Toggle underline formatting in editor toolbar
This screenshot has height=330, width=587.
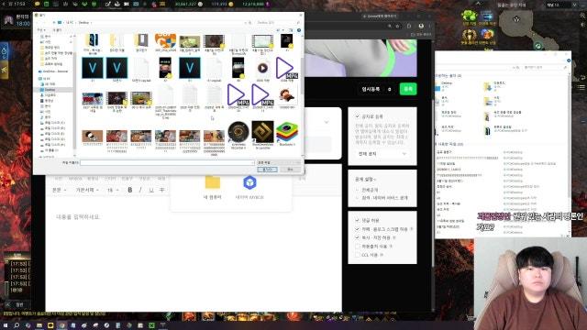[x=151, y=190]
